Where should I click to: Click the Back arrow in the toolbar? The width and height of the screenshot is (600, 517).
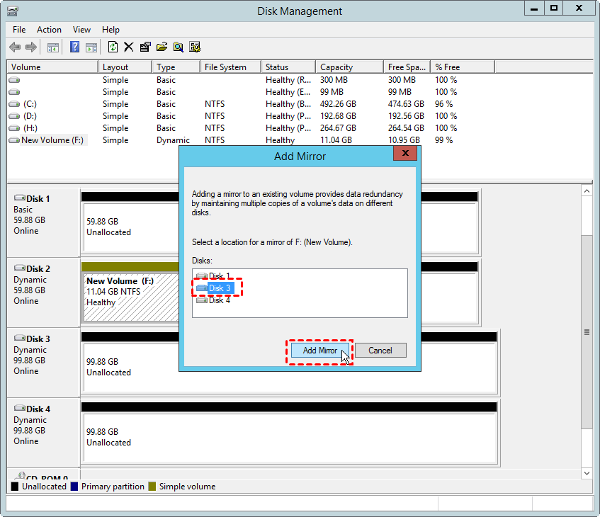coord(15,47)
